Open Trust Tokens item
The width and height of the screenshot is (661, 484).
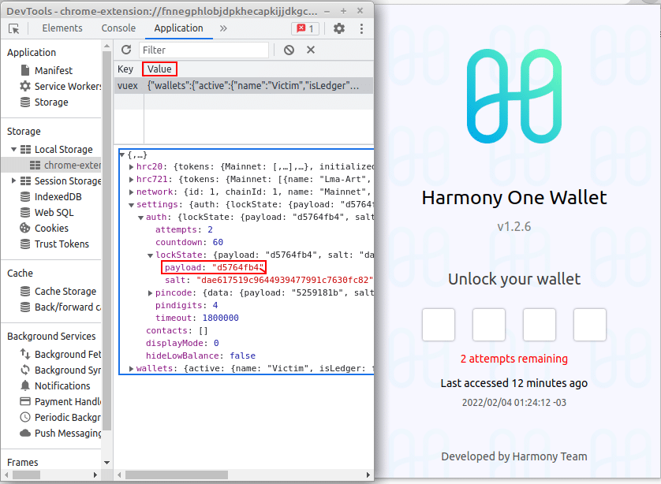(x=62, y=244)
